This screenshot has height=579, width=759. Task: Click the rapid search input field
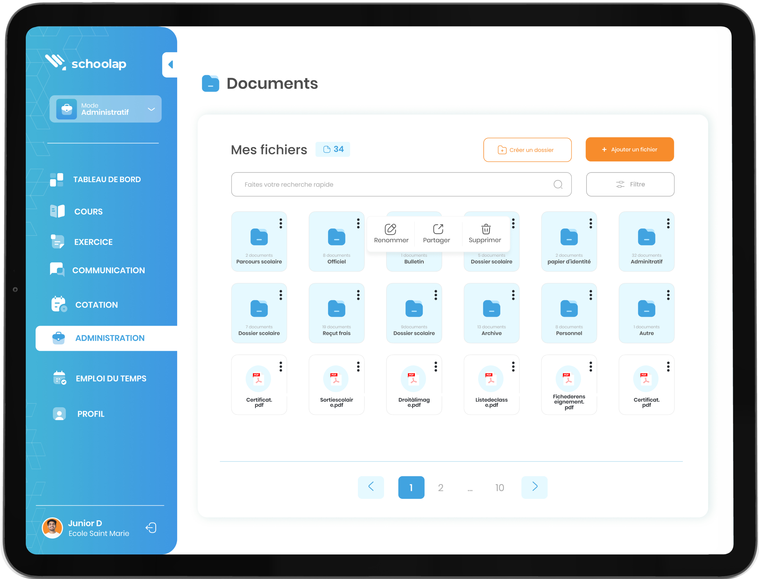pyautogui.click(x=390, y=184)
